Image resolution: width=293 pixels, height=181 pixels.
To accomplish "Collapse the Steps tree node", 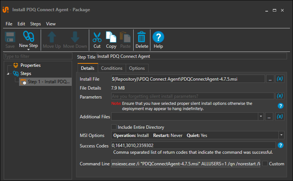I will [x=8, y=74].
